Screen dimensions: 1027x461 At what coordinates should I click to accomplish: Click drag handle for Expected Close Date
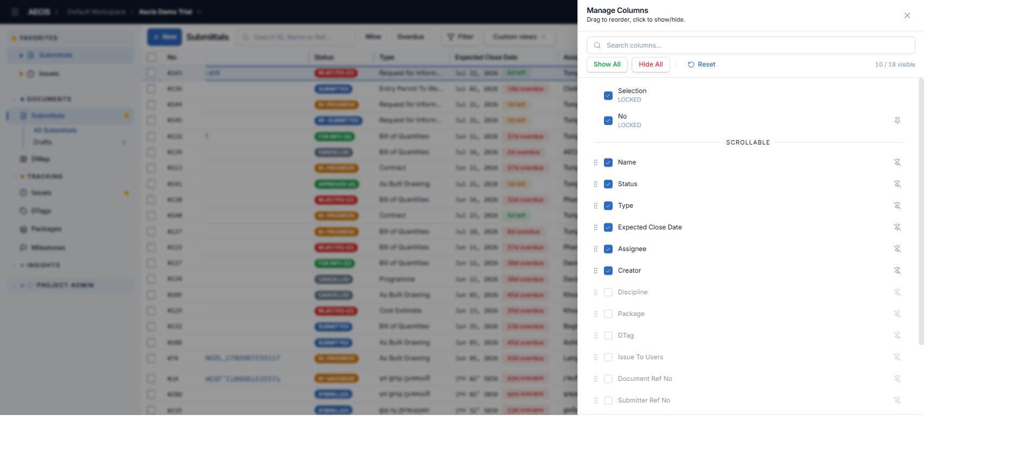coord(595,227)
